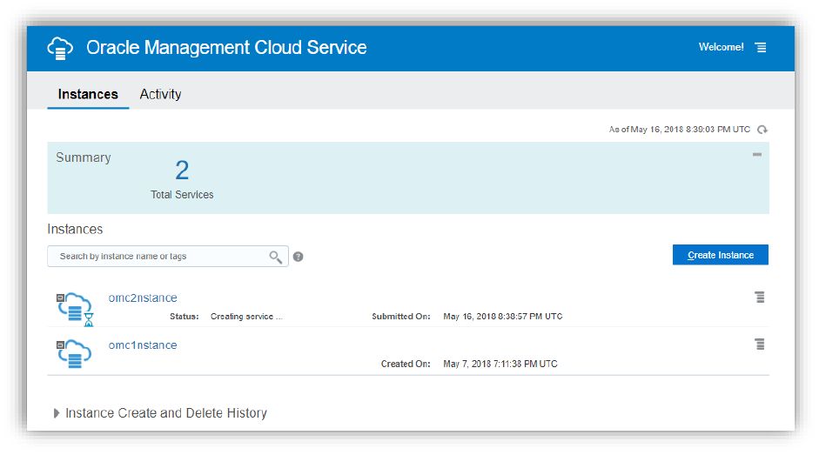
Task: Expand Instance Create and Delete History
Action: tap(57, 413)
